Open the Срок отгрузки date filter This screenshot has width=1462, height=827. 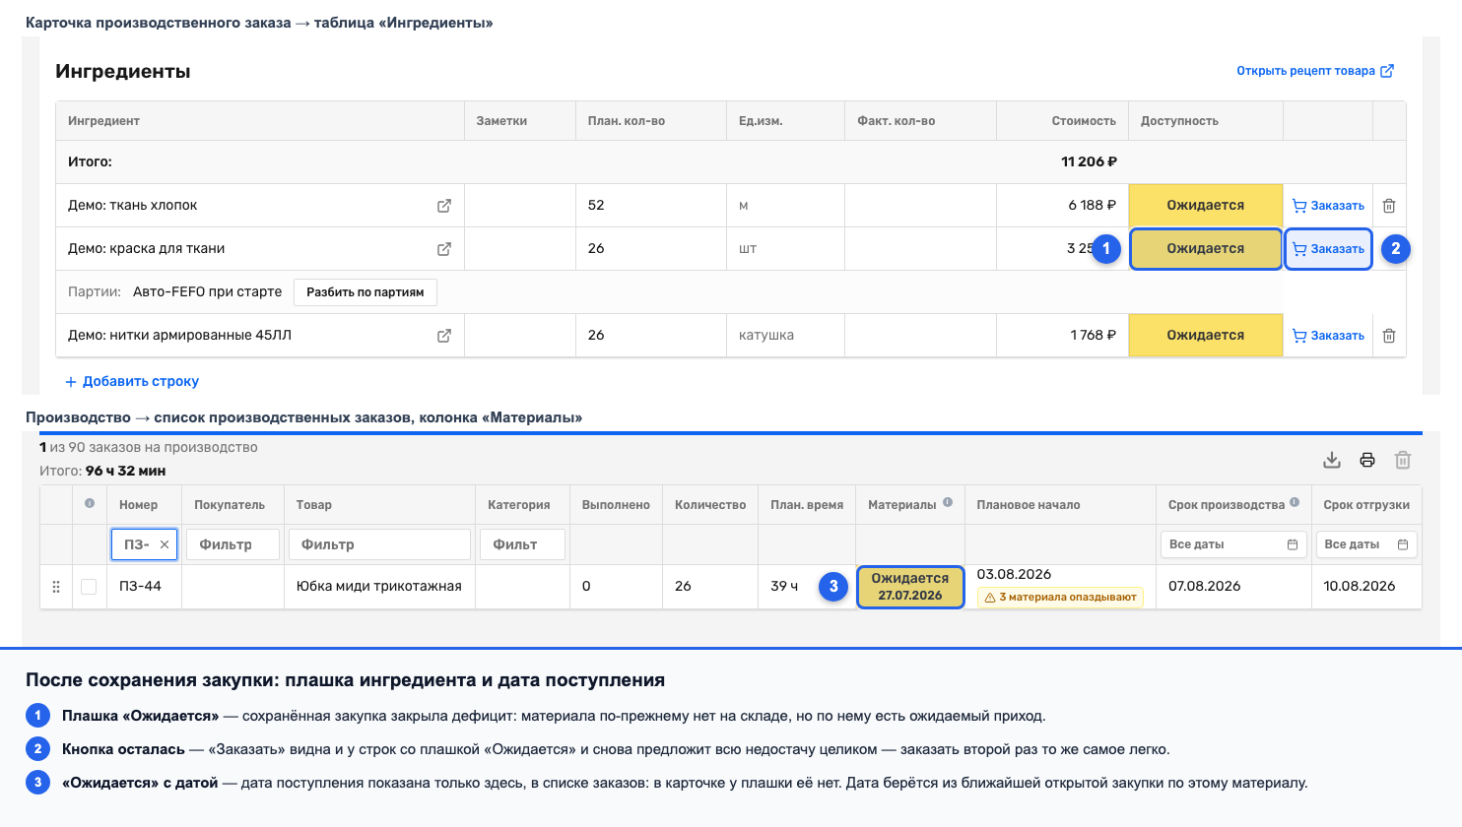[x=1366, y=544]
